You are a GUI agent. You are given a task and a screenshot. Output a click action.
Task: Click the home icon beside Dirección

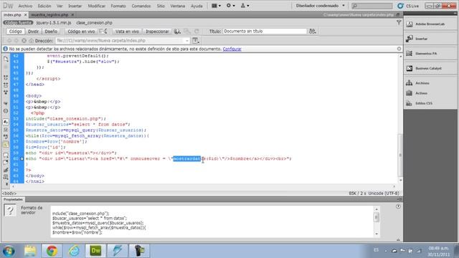[32, 41]
